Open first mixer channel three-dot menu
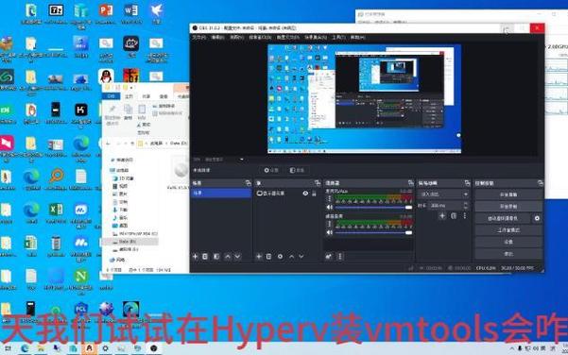Viewport: 568px width, 355px height. [x=329, y=199]
